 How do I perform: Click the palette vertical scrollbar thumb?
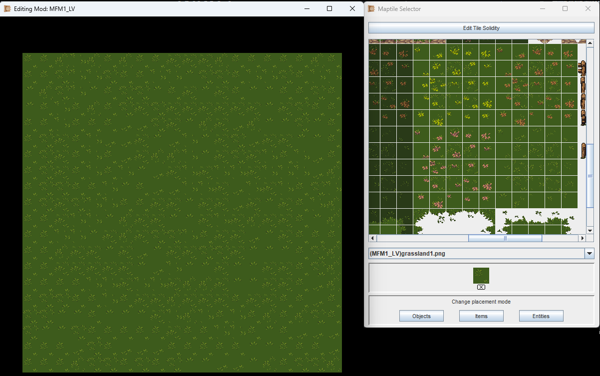pos(590,176)
